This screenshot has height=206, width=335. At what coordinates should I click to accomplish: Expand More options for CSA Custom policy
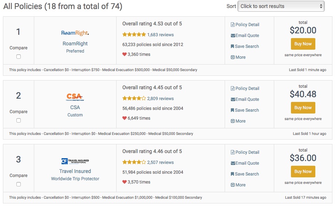pos(238,121)
